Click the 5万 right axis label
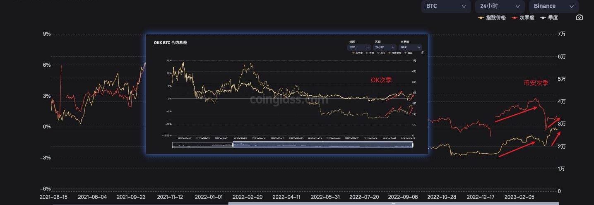594x205 pixels. tap(562, 79)
